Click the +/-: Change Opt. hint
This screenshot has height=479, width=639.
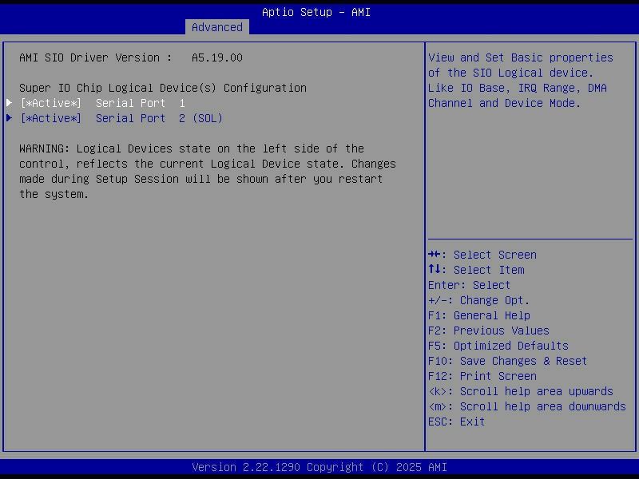point(478,301)
